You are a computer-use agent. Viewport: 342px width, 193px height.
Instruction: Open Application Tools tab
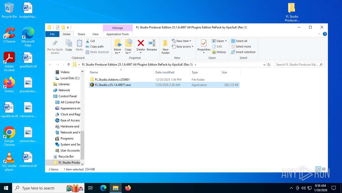pos(117,34)
